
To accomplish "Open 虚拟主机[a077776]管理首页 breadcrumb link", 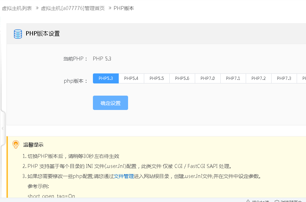I will pos(73,8).
